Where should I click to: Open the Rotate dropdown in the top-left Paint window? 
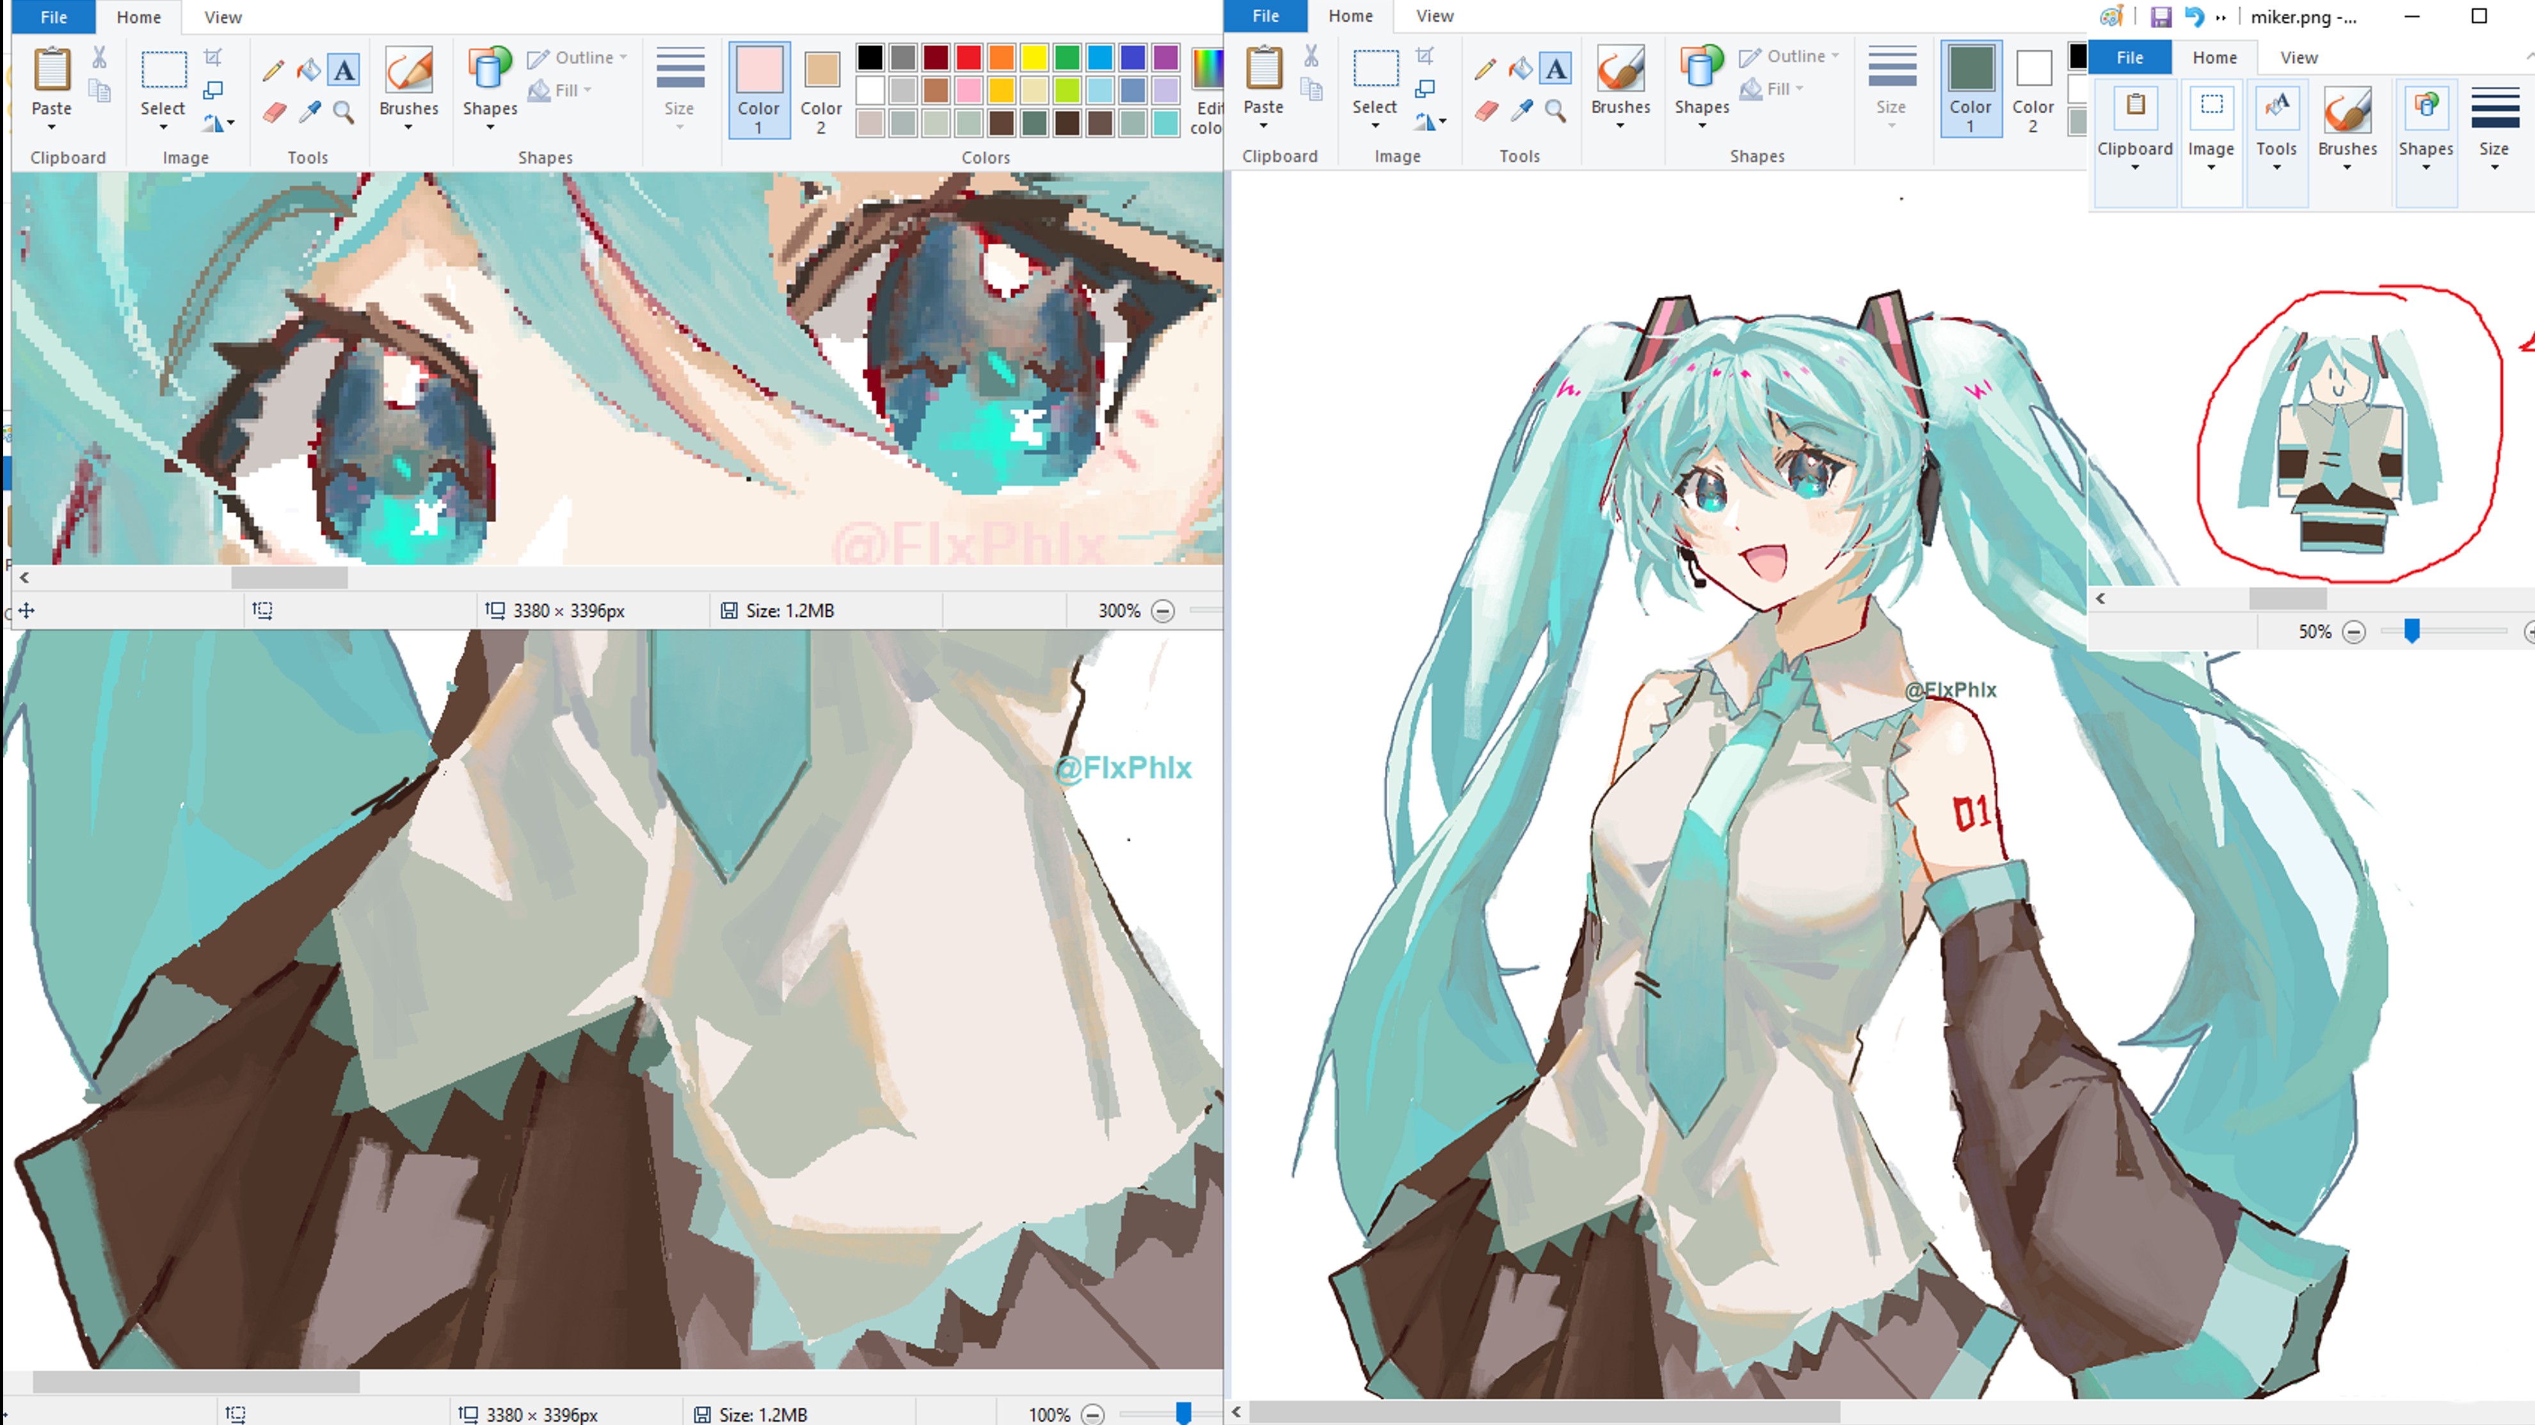pos(220,123)
